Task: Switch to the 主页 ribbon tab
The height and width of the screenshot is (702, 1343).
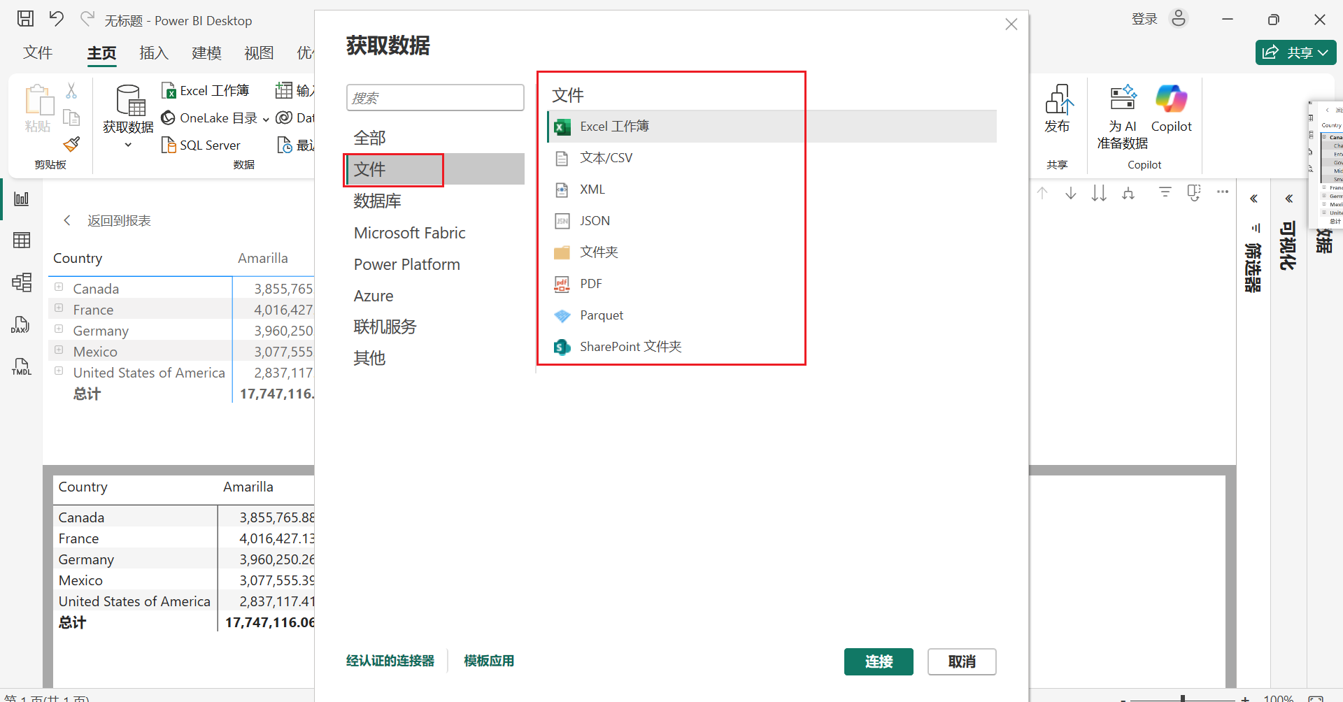Action: [x=101, y=54]
